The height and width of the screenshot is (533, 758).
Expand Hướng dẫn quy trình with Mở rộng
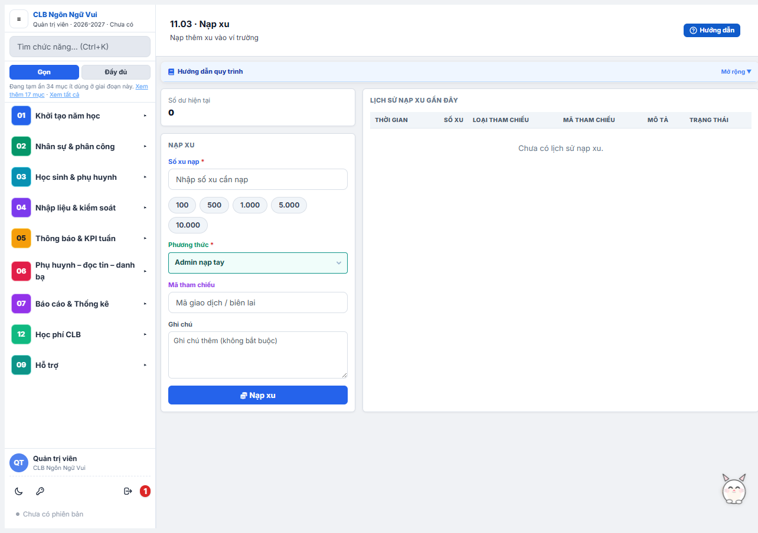pos(736,72)
